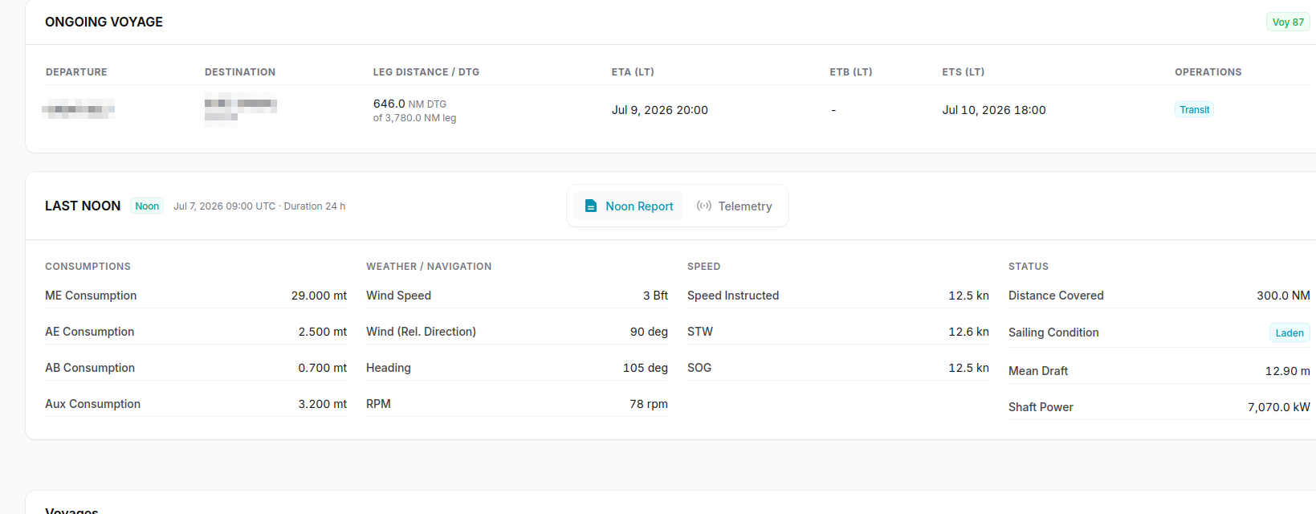Click the 90 deg value
The width and height of the screenshot is (1316, 514).
pos(649,332)
